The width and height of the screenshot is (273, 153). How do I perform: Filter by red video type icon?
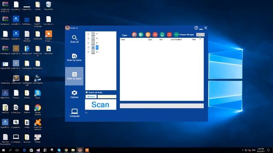(169, 35)
